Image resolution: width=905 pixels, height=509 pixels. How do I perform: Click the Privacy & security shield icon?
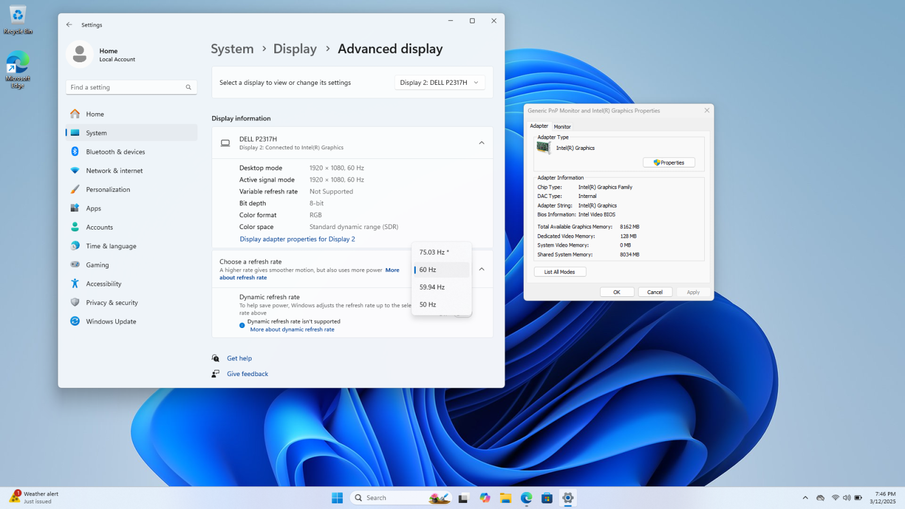click(x=75, y=303)
